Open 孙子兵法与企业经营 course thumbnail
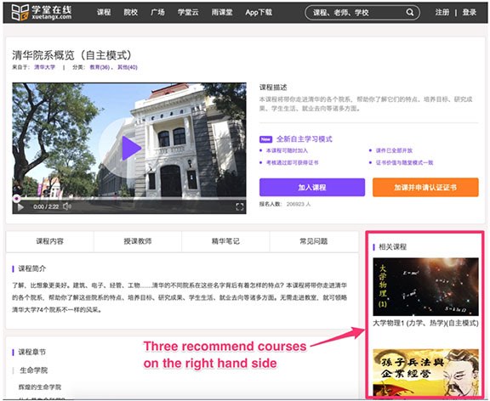490x401 pixels. pyautogui.click(x=425, y=373)
